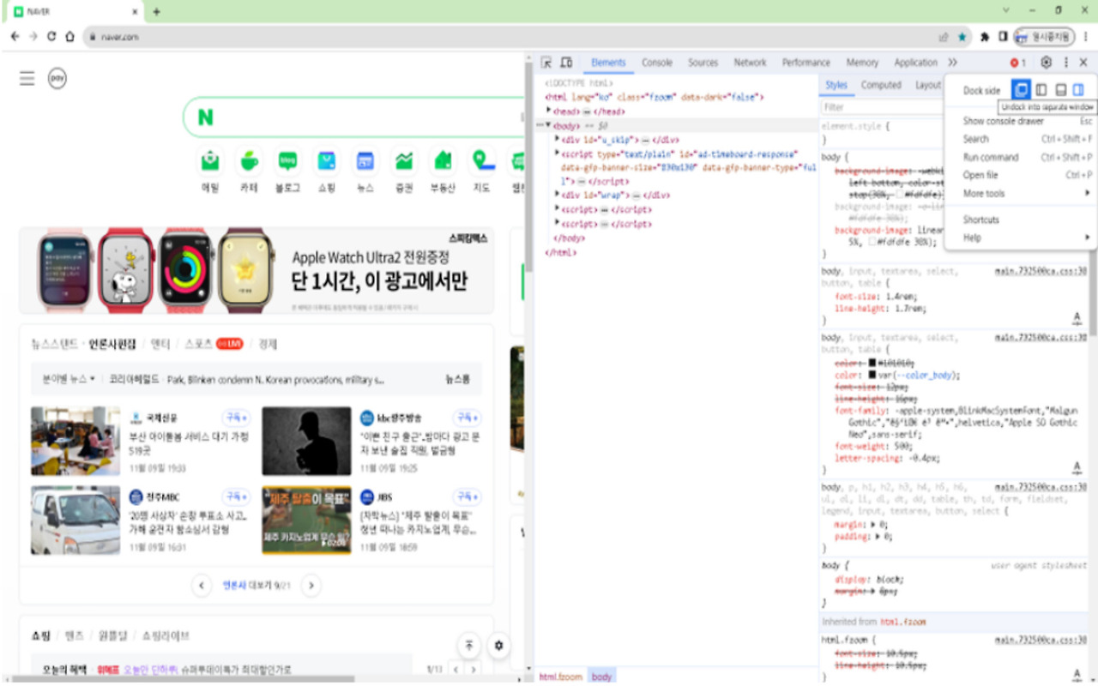Open the Memory tab
Viewport: 1098px width, 686px height.
coord(862,63)
